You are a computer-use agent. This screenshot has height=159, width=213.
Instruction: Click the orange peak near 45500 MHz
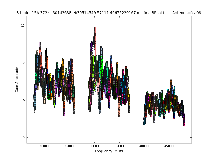171,81
